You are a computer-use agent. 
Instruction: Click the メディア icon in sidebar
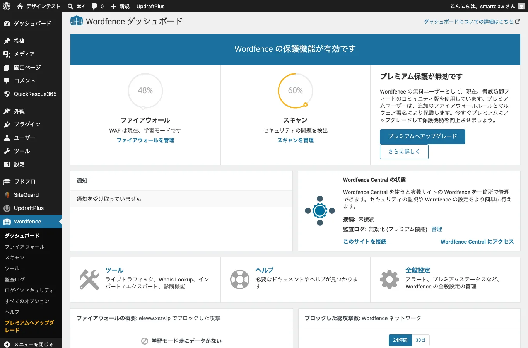coord(7,54)
